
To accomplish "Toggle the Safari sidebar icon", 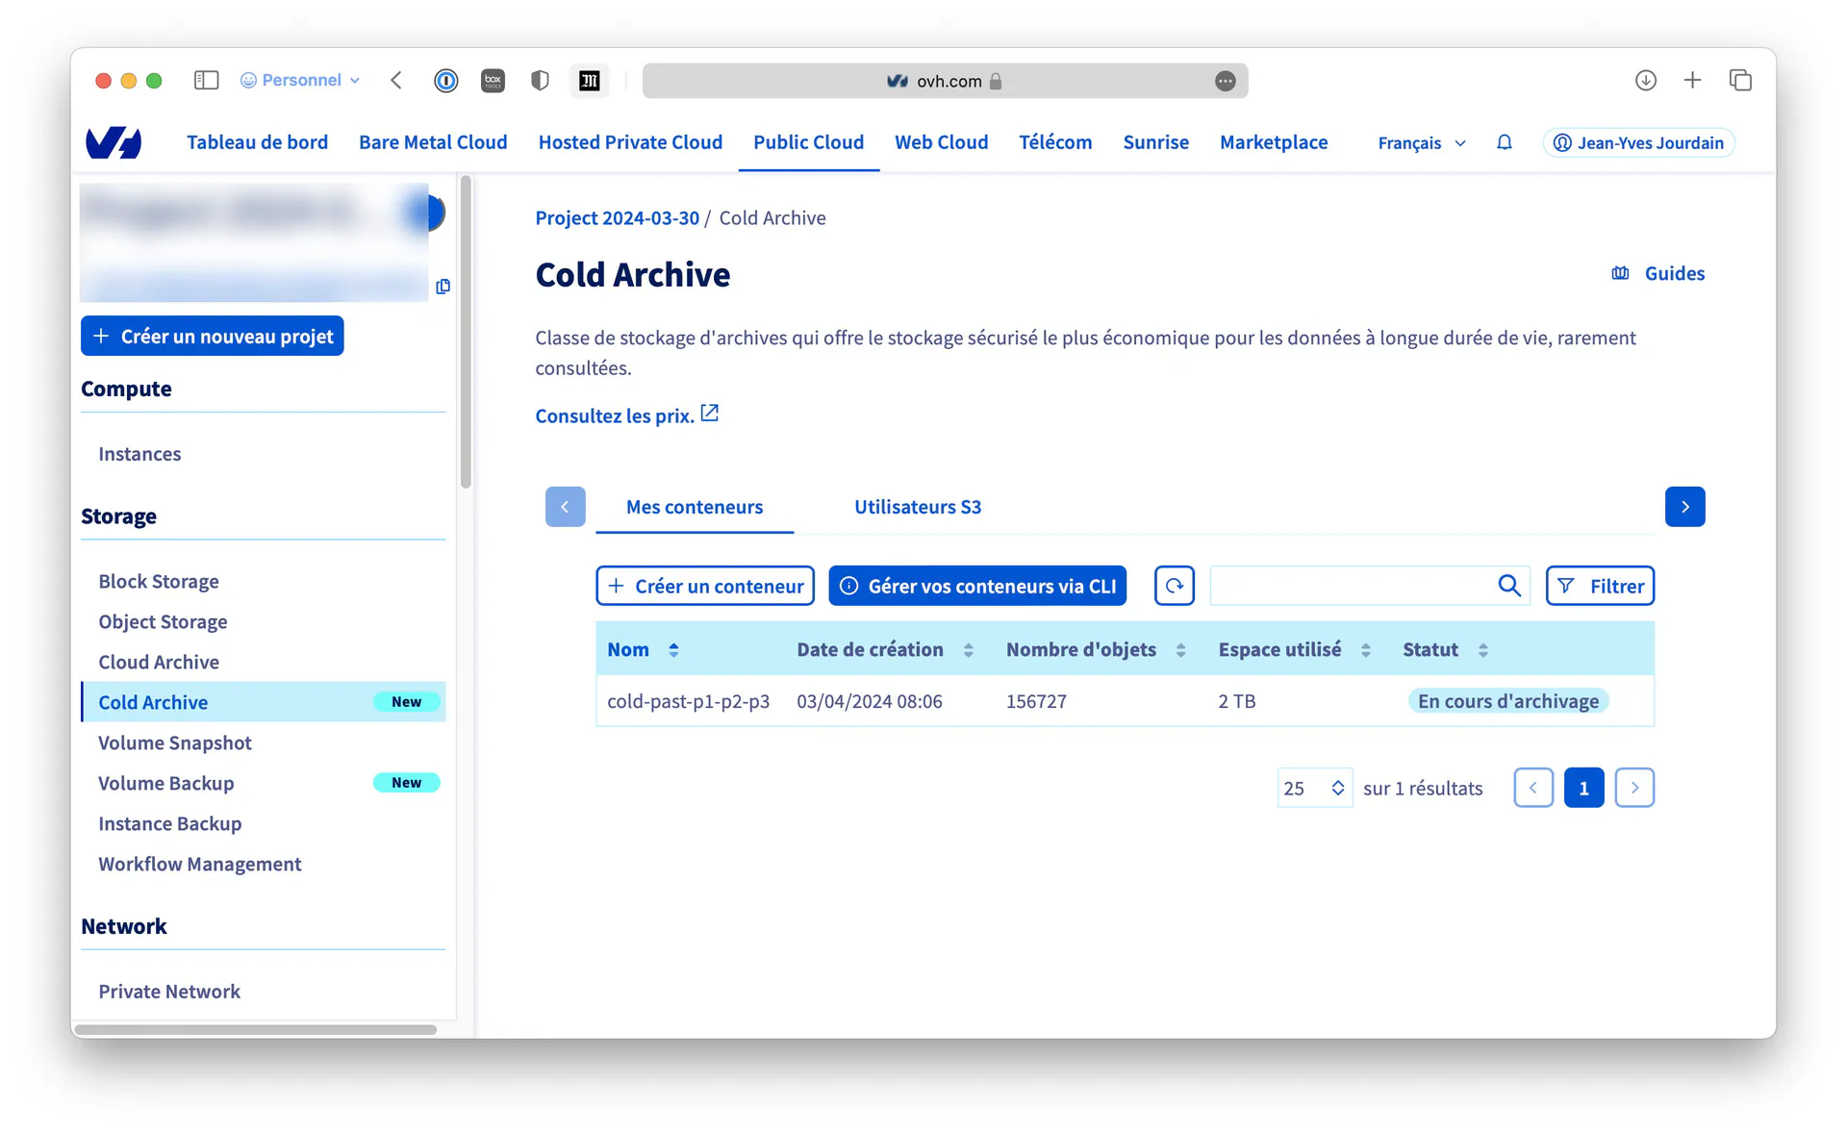I will click(206, 80).
